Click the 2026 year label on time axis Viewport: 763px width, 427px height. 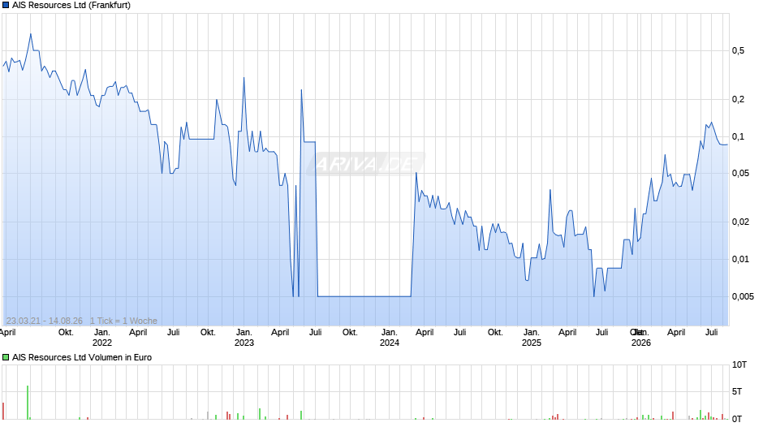tap(641, 343)
